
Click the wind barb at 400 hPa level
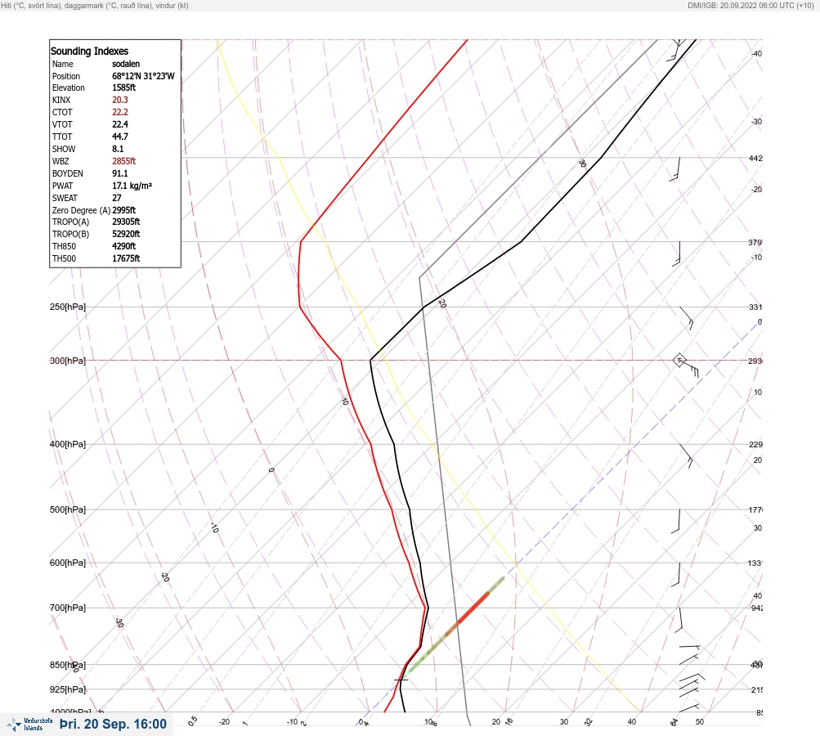[x=686, y=456]
